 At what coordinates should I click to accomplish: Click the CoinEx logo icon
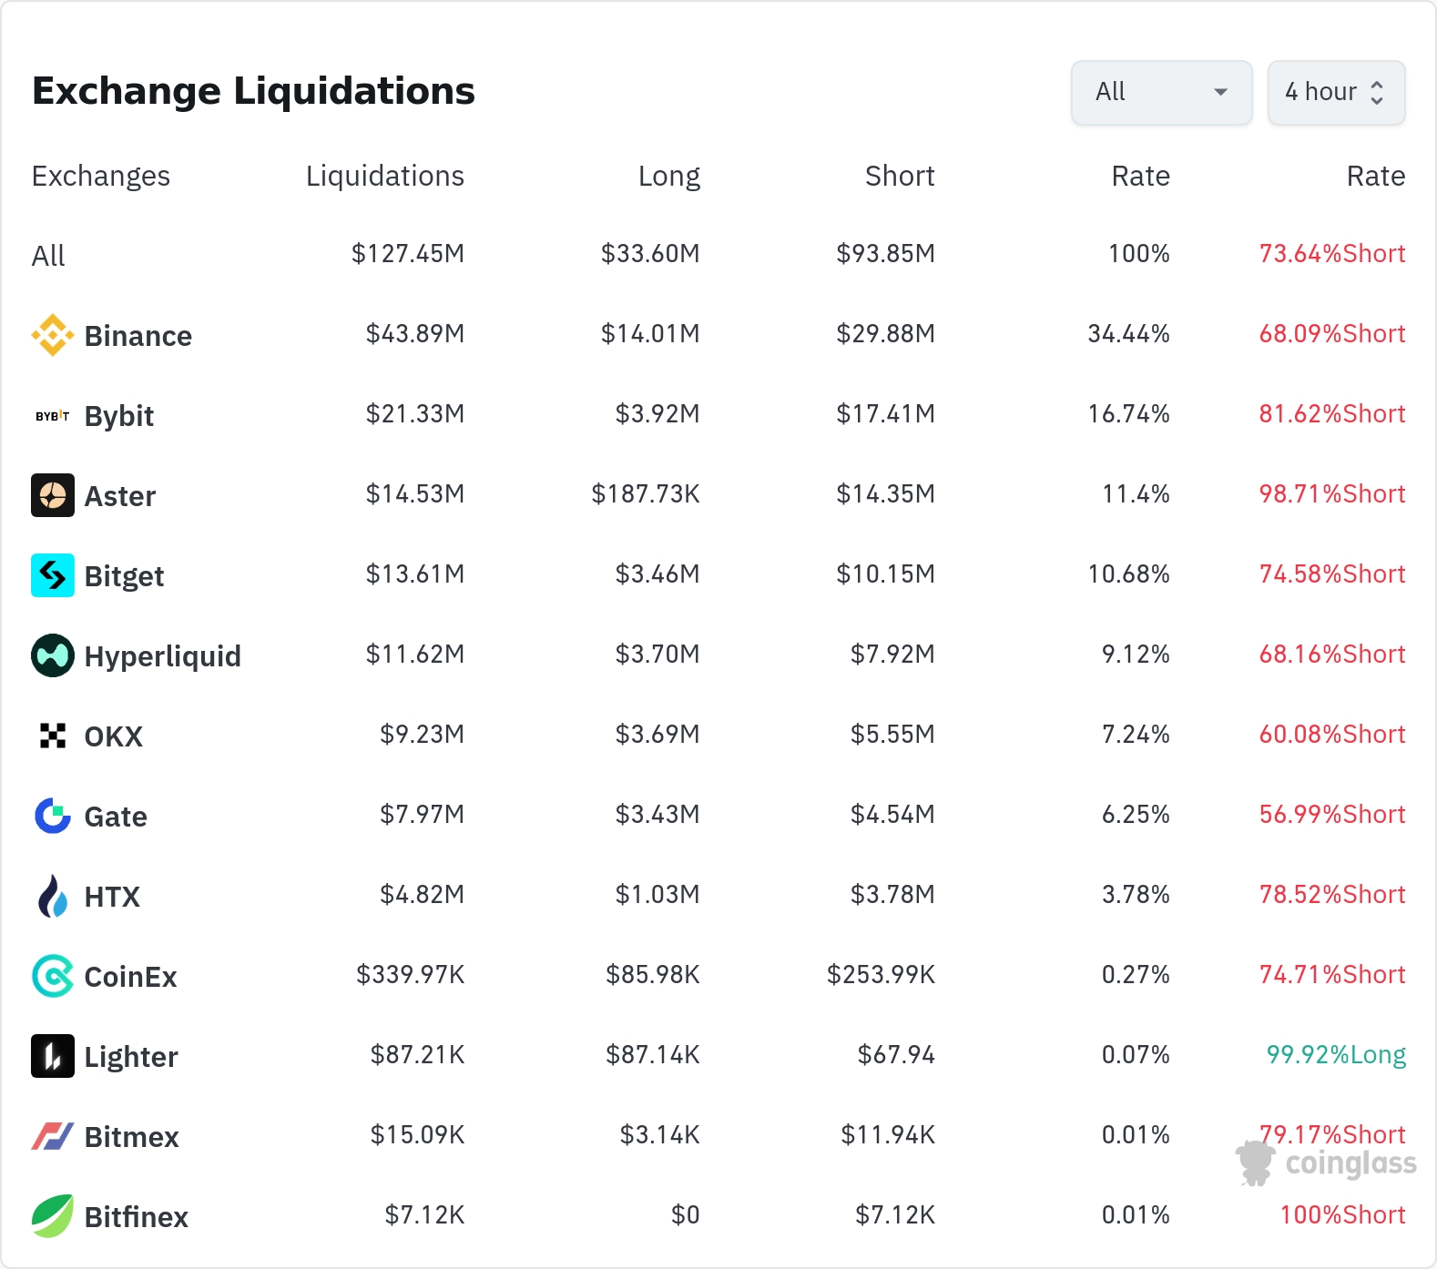tap(53, 977)
